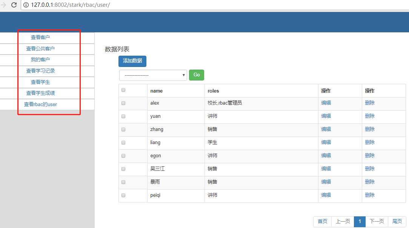Click 编辑 link for zhang
Screen dimensions: 409x228
pyautogui.click(x=326, y=129)
